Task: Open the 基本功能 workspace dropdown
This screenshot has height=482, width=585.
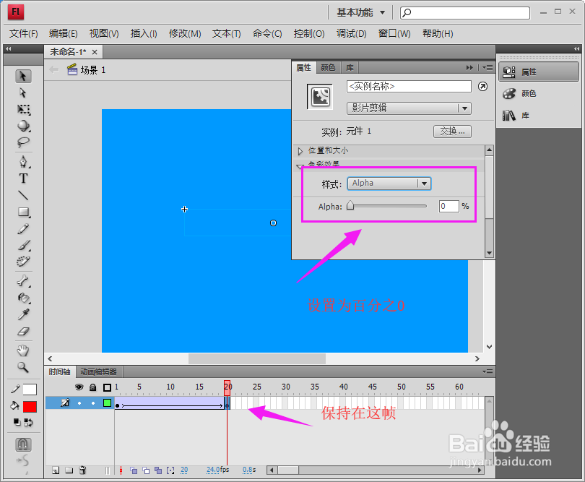Action: tap(361, 13)
